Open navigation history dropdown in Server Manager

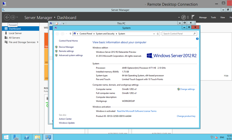[x=17, y=17]
